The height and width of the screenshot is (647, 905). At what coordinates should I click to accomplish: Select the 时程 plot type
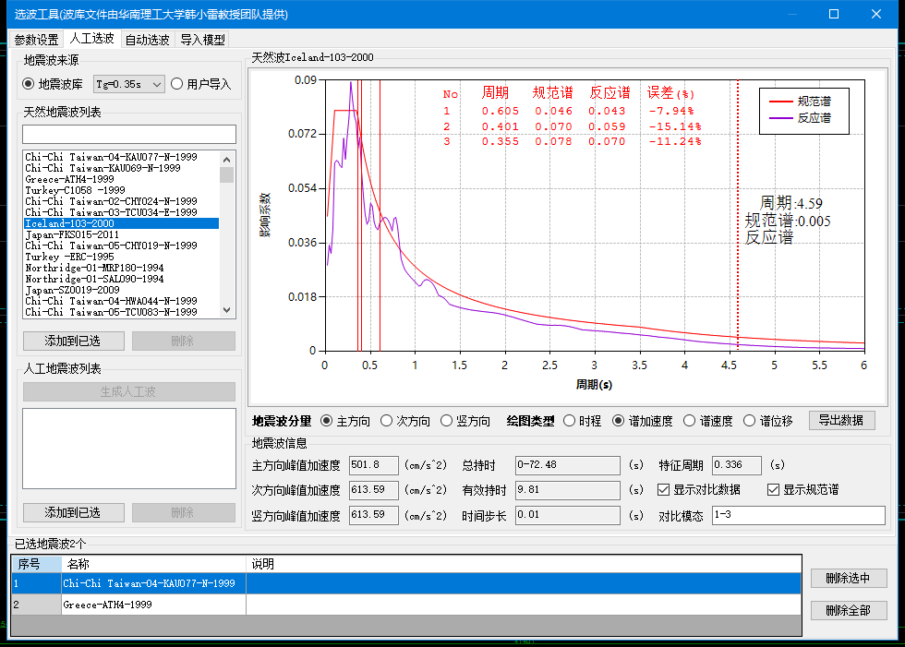(x=570, y=421)
